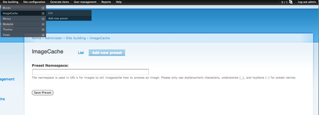The width and height of the screenshot is (319, 115).
Task: Open the Generate items menu
Action: [60, 2]
